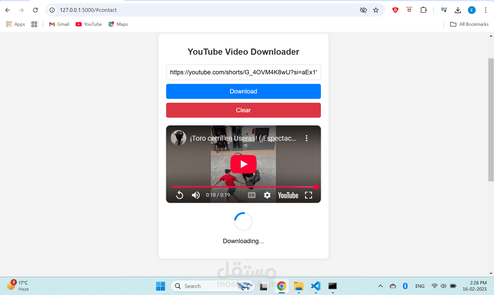The width and height of the screenshot is (494, 295).
Task: Open the red pocket-style extension icon
Action: click(x=409, y=10)
